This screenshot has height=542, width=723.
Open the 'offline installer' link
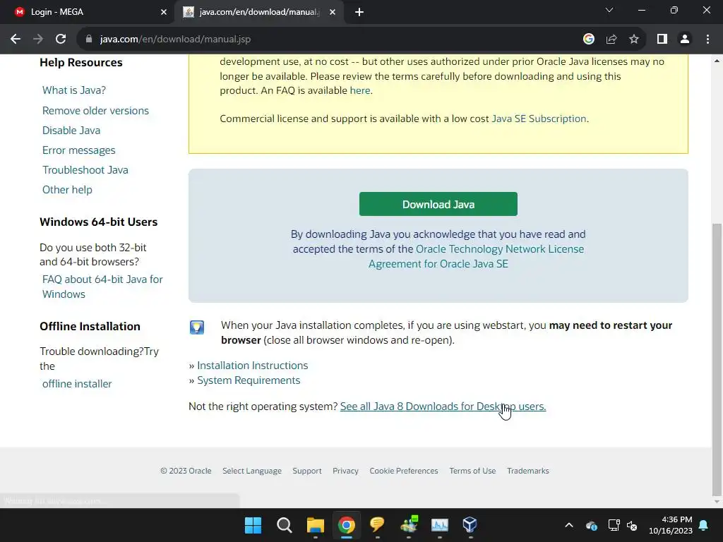(77, 384)
